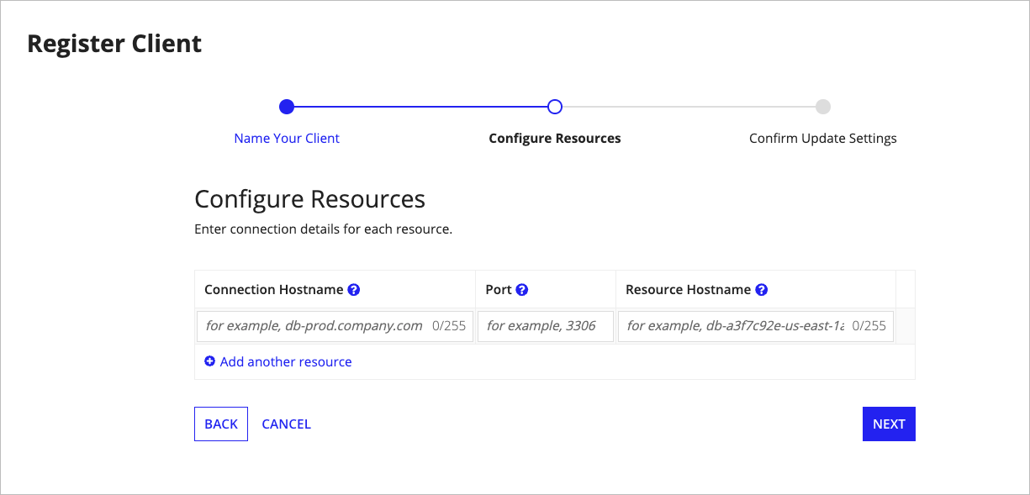Click the Resource Hostname column header
Screen dimensions: 1030x495
pos(689,290)
